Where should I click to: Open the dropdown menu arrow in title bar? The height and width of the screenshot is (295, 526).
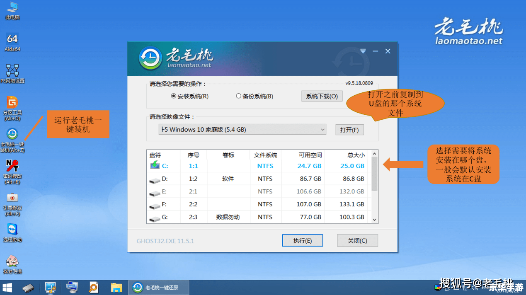(363, 51)
